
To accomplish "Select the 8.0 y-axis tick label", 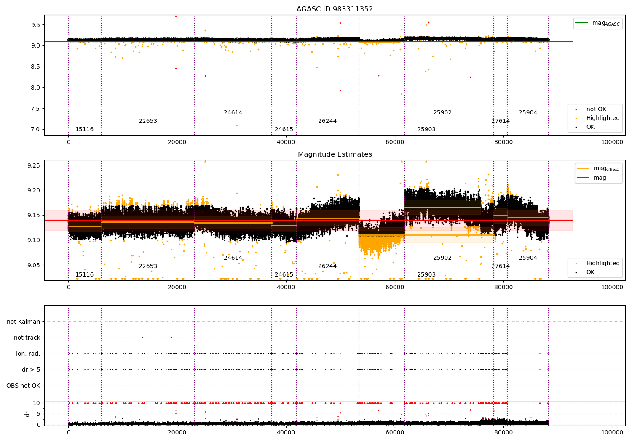I will pyautogui.click(x=35, y=88).
